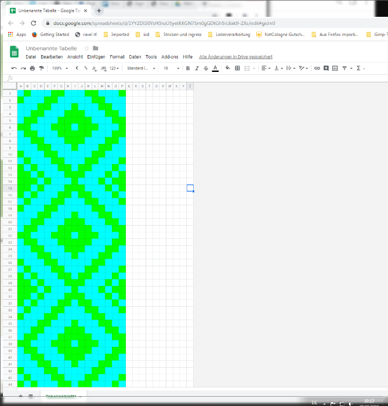The image size is (388, 406).
Task: Open the cell borders tool
Action: click(x=237, y=68)
